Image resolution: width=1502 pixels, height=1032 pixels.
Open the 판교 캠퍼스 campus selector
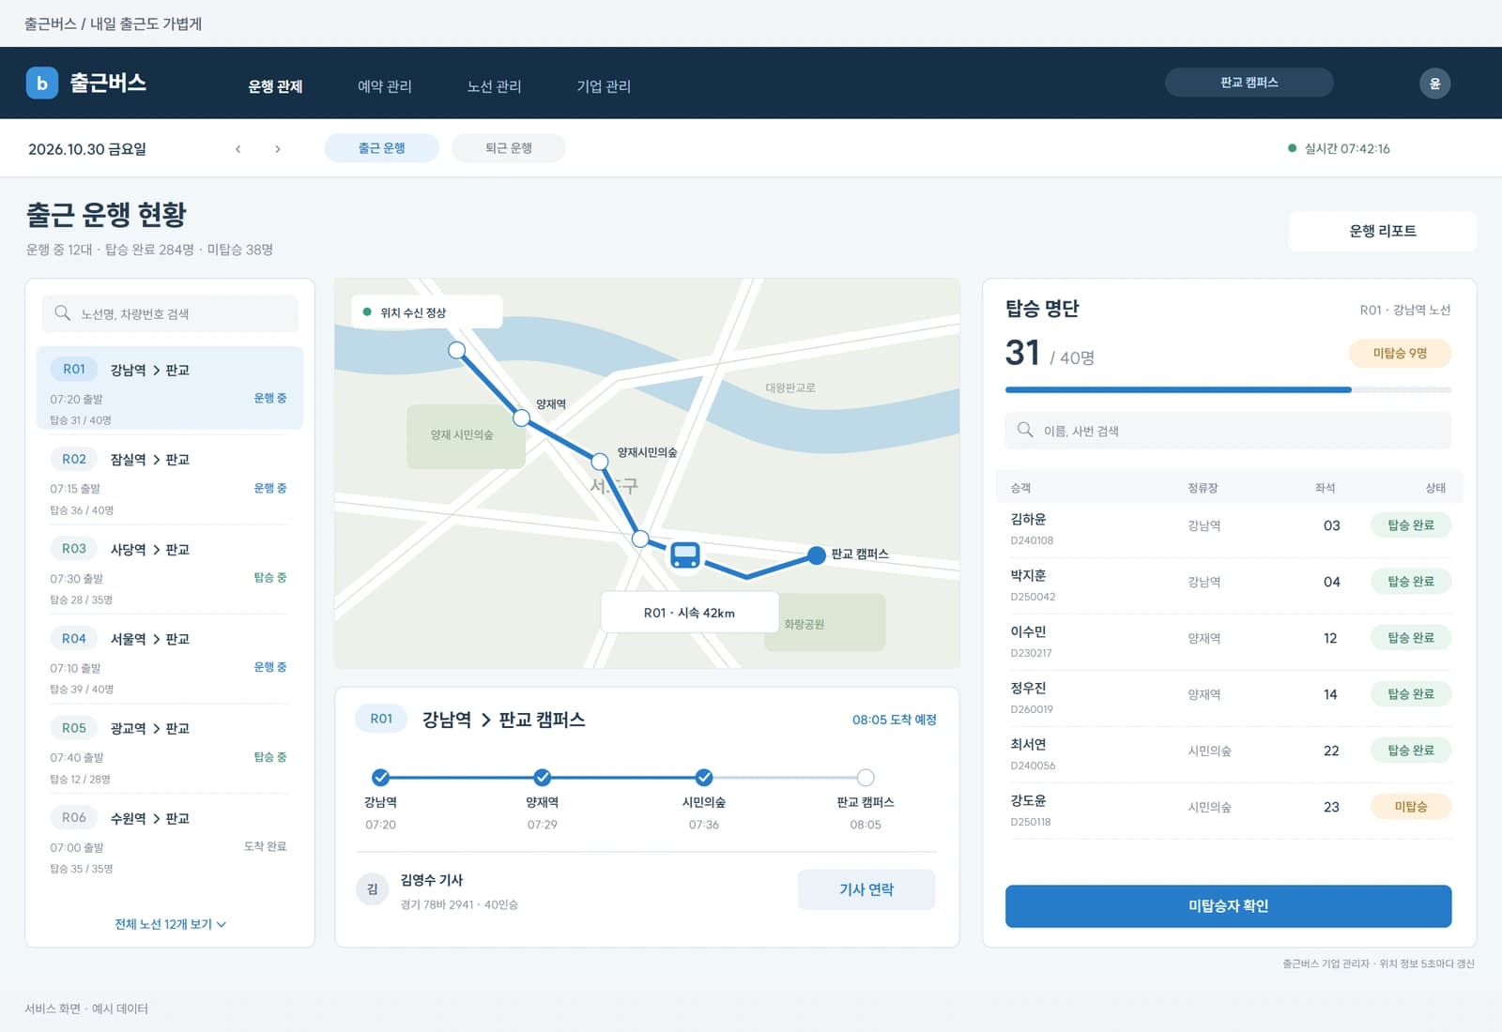pos(1249,83)
